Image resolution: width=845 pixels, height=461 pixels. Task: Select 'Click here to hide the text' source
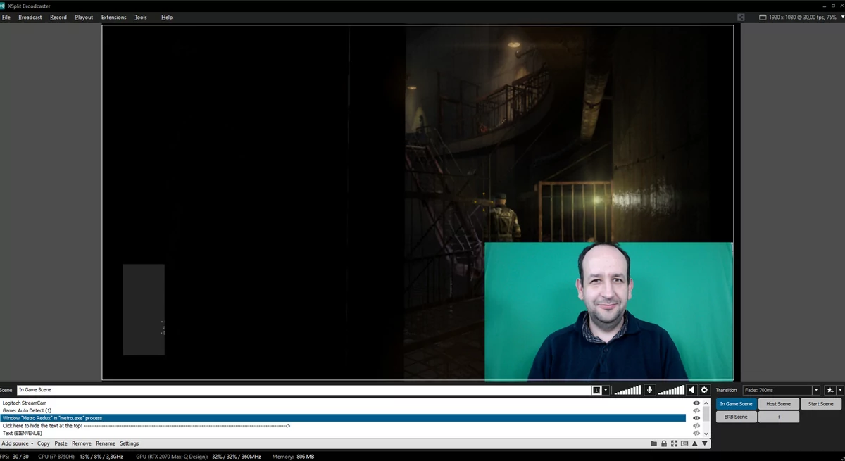pos(344,426)
